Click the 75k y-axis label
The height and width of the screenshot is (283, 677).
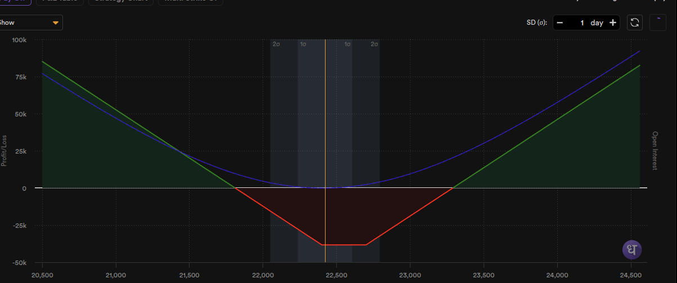coord(21,77)
